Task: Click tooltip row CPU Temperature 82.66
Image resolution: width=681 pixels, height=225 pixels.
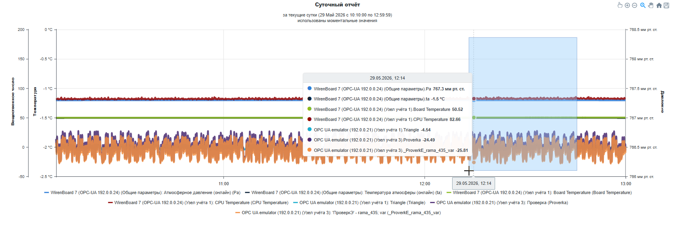Action: click(x=387, y=119)
